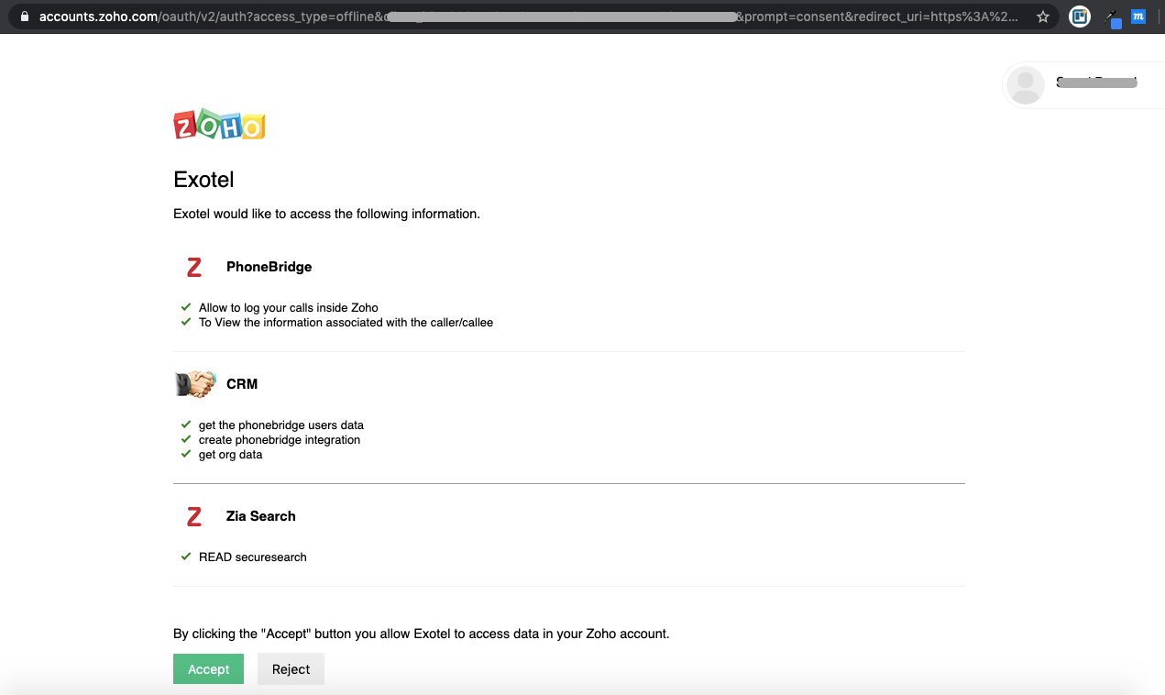Click 'create phonebridge integration' text

280,440
